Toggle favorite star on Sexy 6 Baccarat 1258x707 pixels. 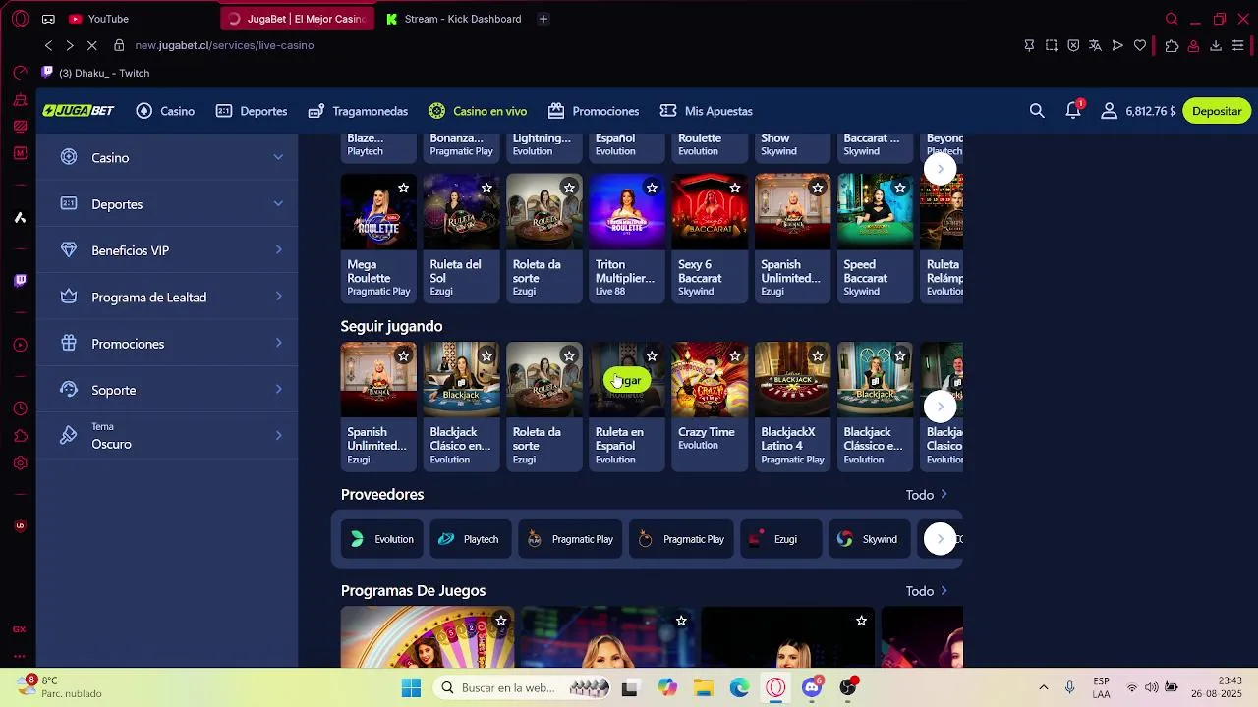click(x=734, y=188)
